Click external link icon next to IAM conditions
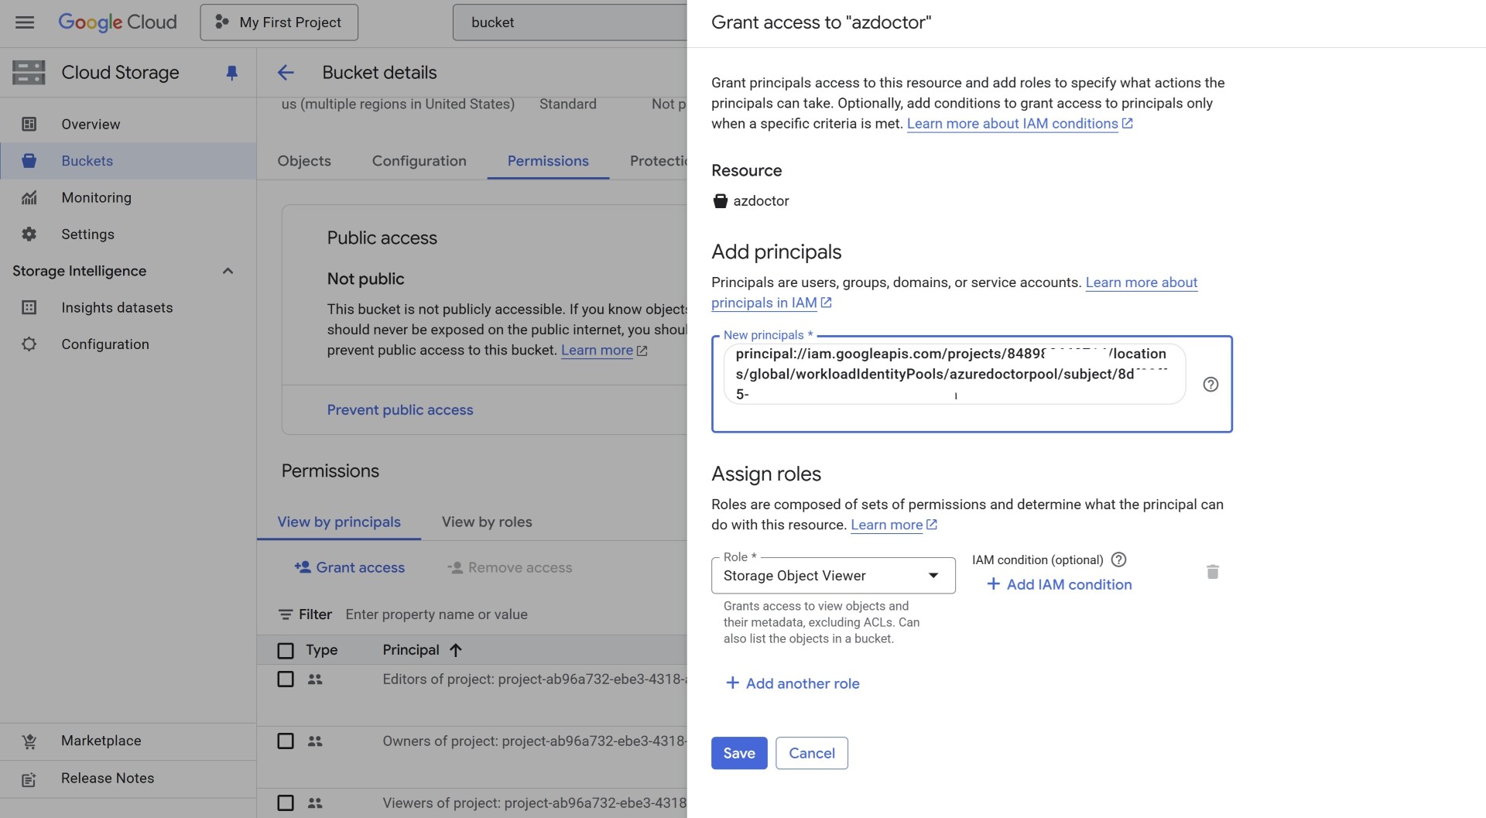 tap(1128, 123)
